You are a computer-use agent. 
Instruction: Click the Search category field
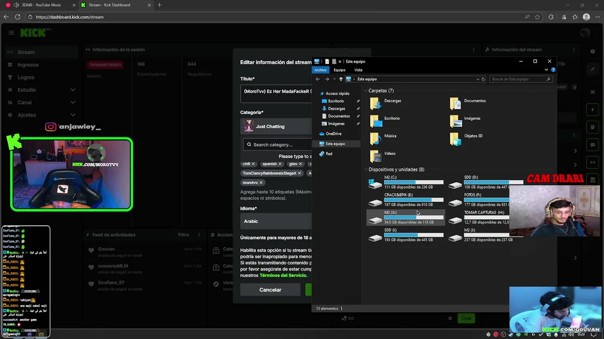(x=277, y=145)
